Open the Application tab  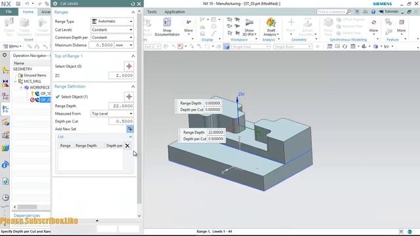(175, 12)
